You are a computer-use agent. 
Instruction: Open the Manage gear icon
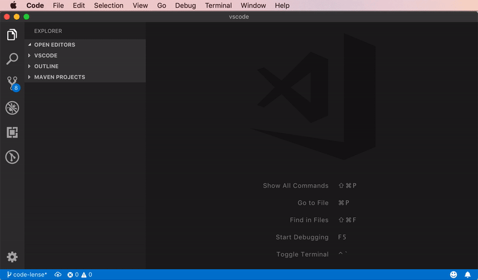(12, 257)
